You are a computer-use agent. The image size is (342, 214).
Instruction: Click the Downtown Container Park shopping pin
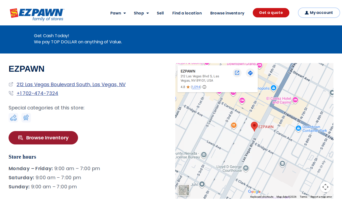click(x=298, y=128)
